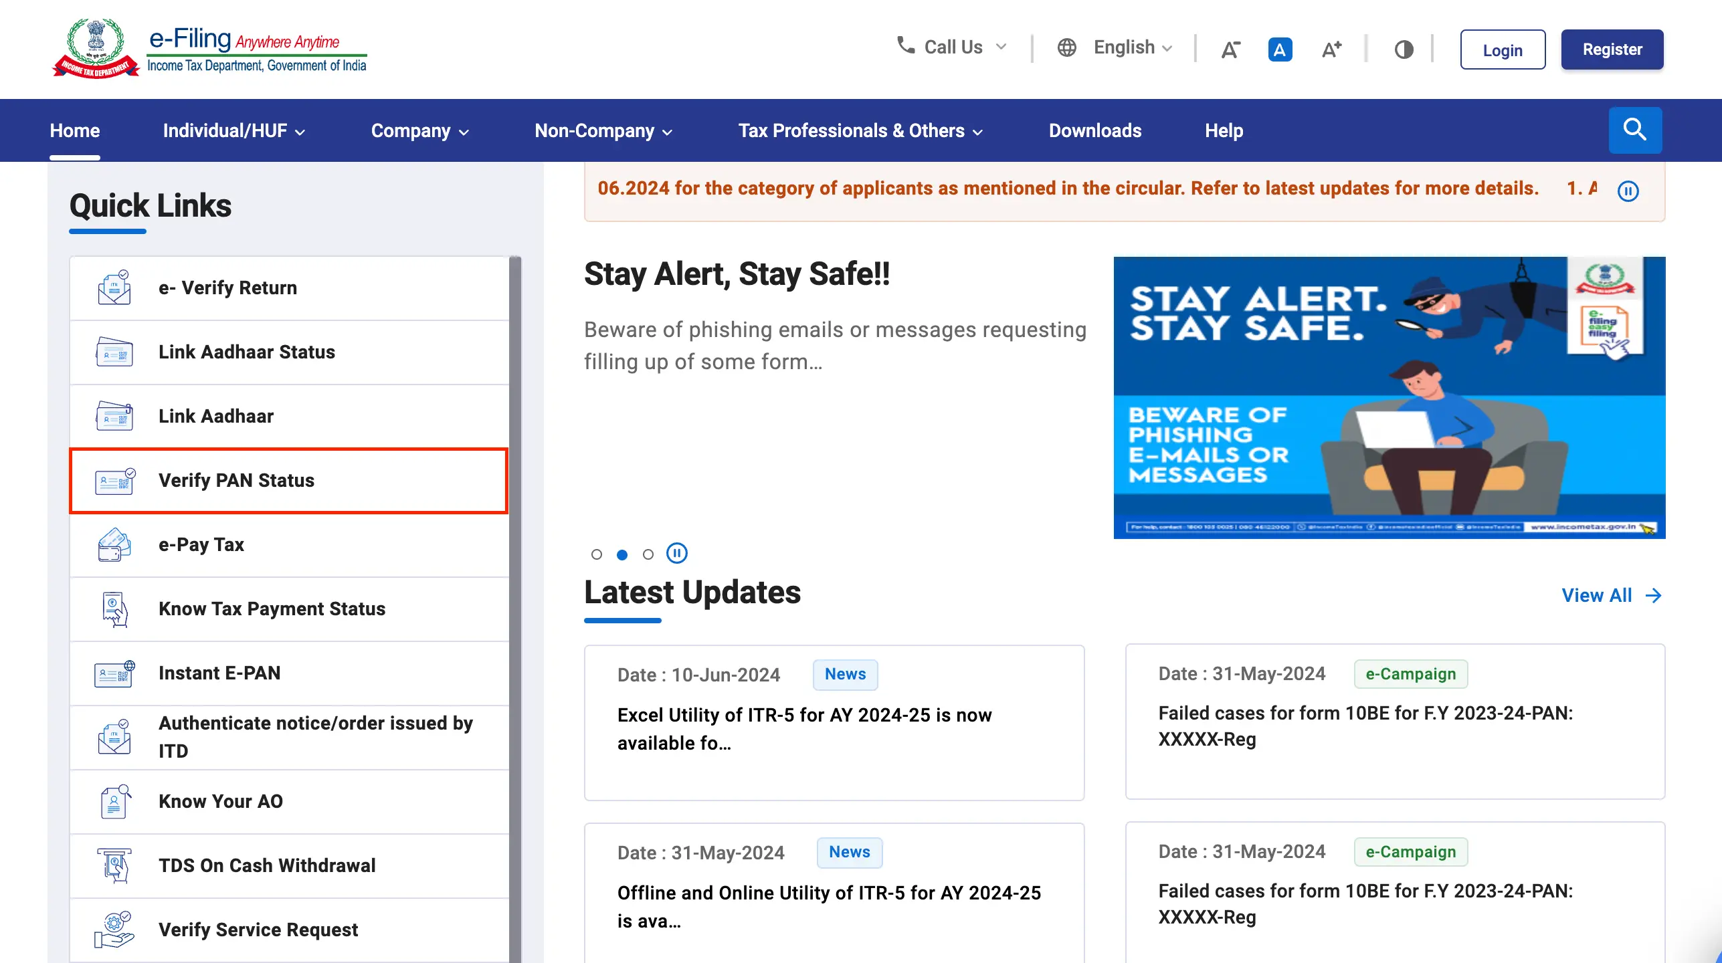
Task: Click the e-Verify Return icon
Action: coord(114,287)
